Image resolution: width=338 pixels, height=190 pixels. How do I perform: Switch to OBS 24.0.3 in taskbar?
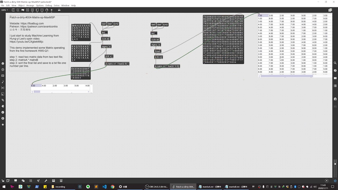coord(157,187)
